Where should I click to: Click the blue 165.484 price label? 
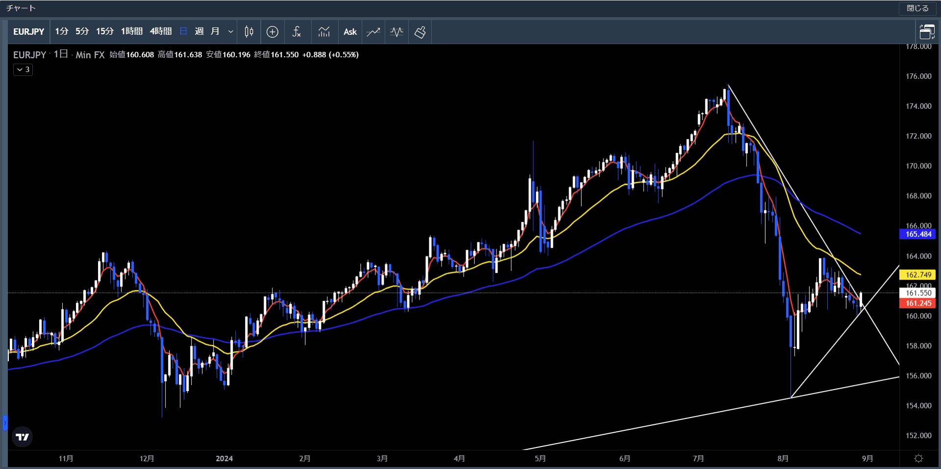pyautogui.click(x=918, y=234)
